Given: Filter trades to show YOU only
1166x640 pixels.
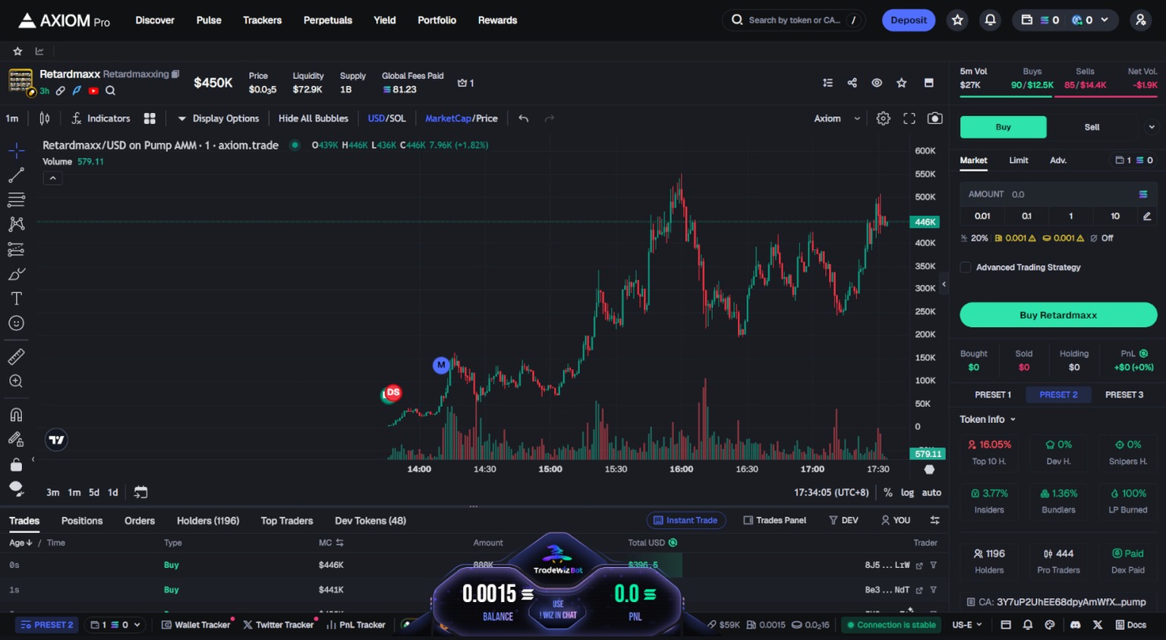Looking at the screenshot, I should (x=895, y=520).
